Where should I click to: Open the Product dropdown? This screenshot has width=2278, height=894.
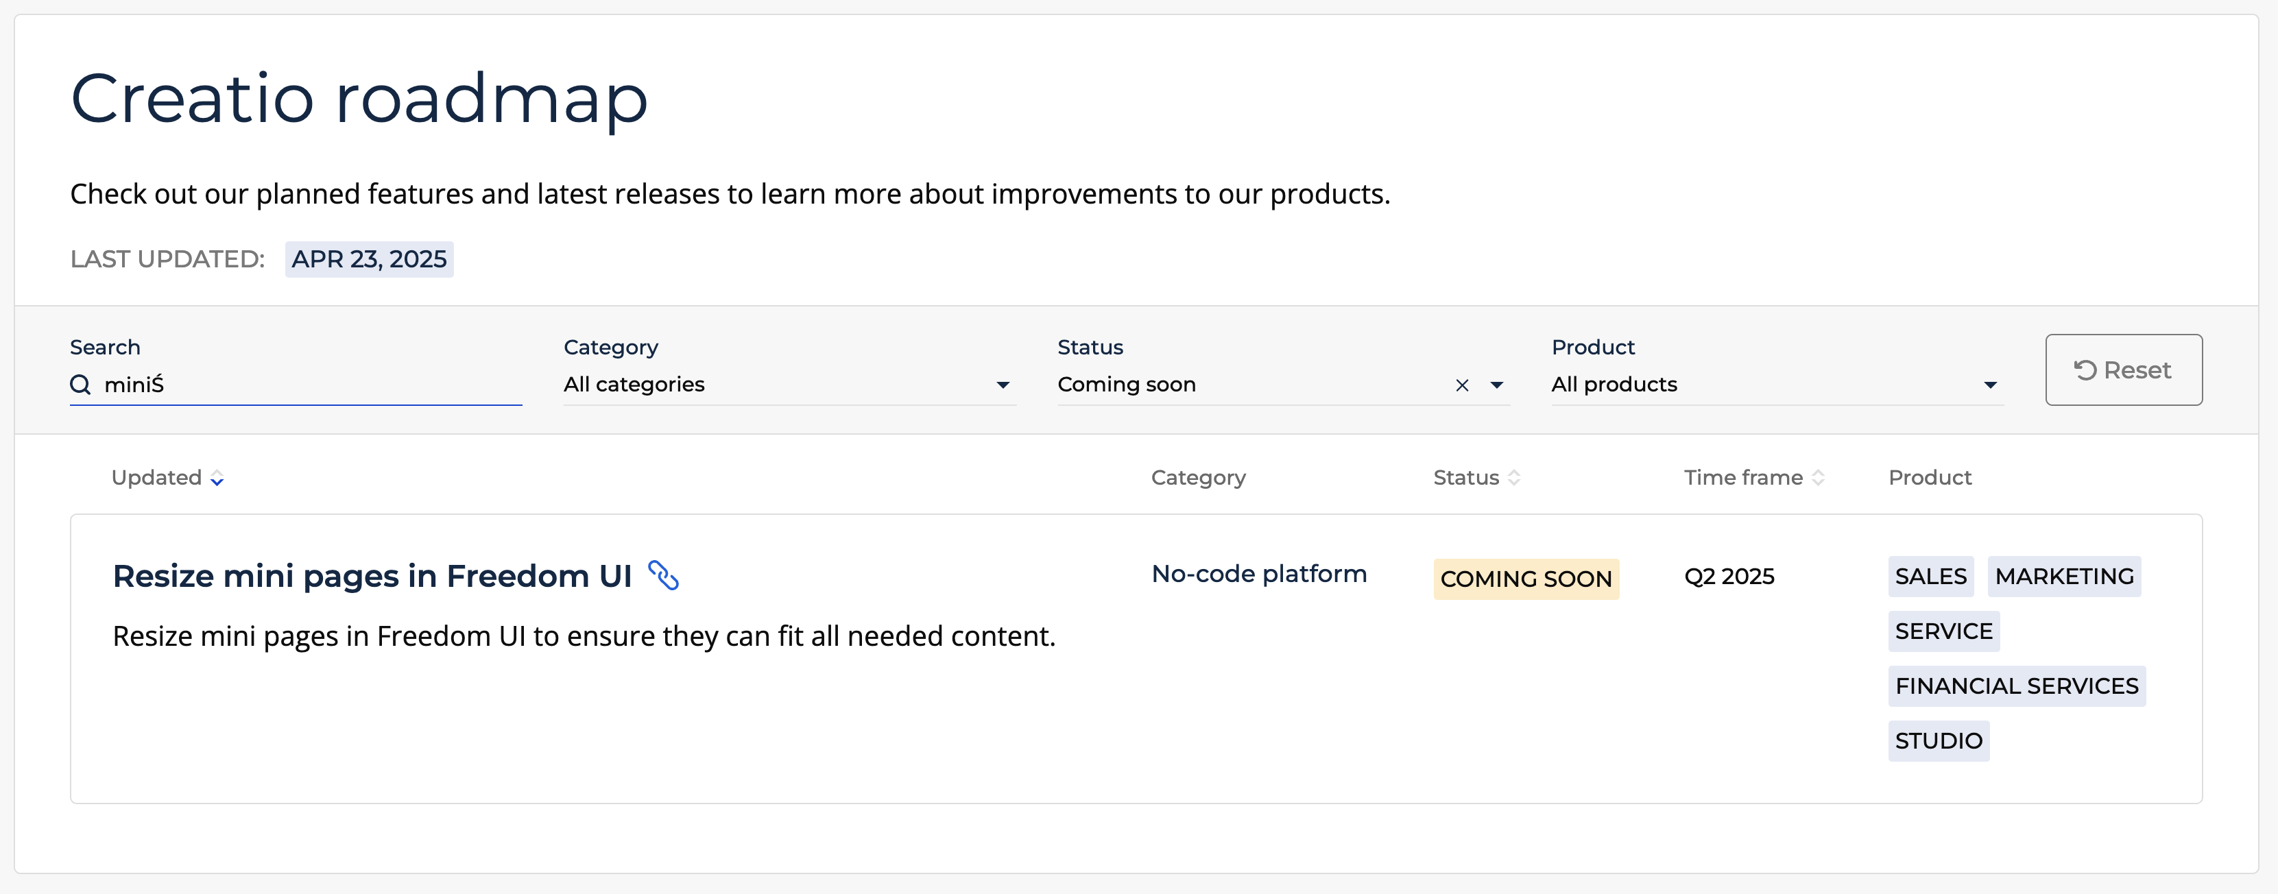[1777, 385]
